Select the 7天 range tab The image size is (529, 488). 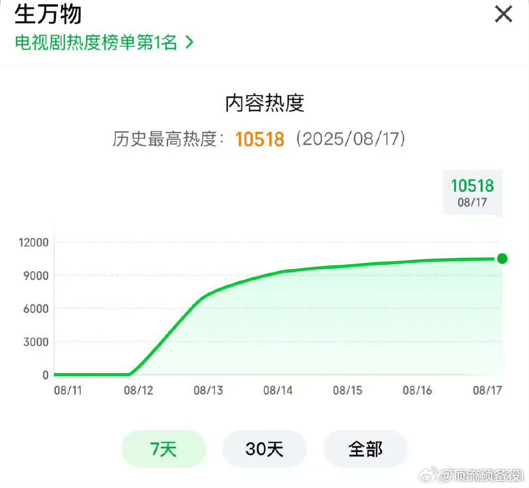(x=164, y=449)
